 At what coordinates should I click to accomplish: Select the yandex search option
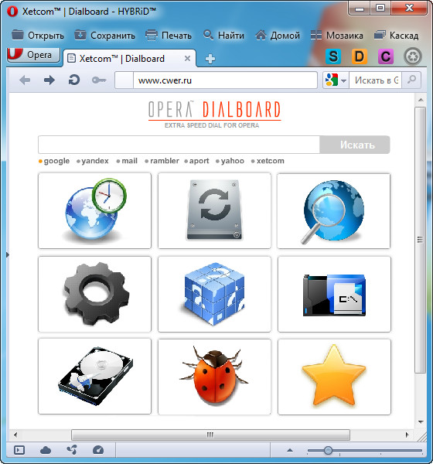tap(92, 161)
